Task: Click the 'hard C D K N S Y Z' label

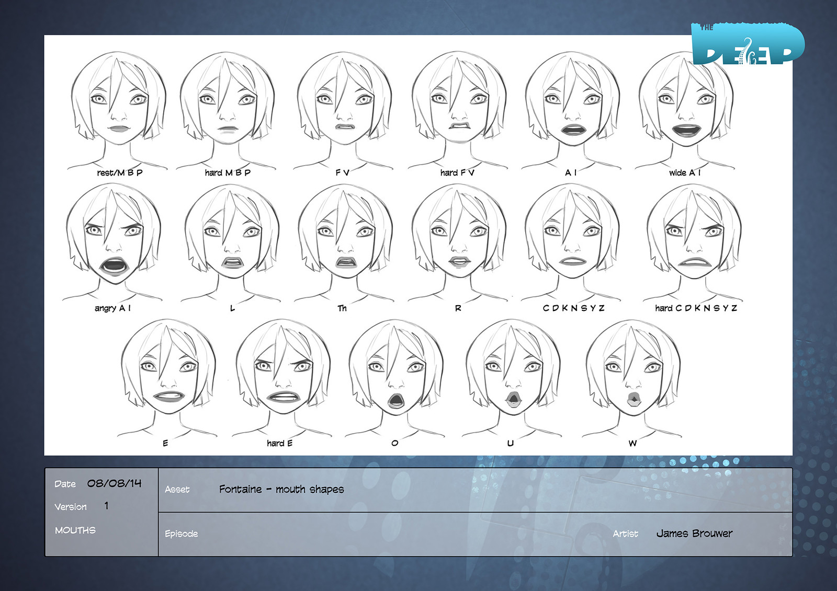Action: coord(696,308)
